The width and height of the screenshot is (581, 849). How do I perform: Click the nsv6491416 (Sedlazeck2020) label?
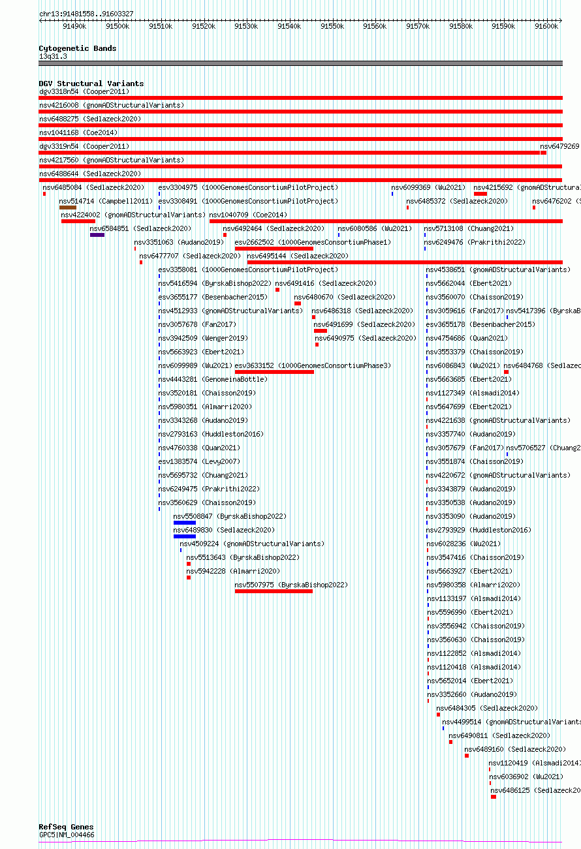pyautogui.click(x=326, y=283)
